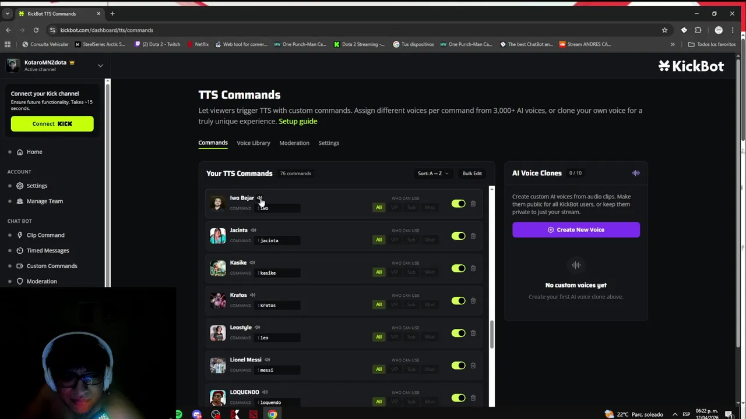The image size is (746, 419).
Task: Open the Chrome three-dot menu
Action: (733, 30)
